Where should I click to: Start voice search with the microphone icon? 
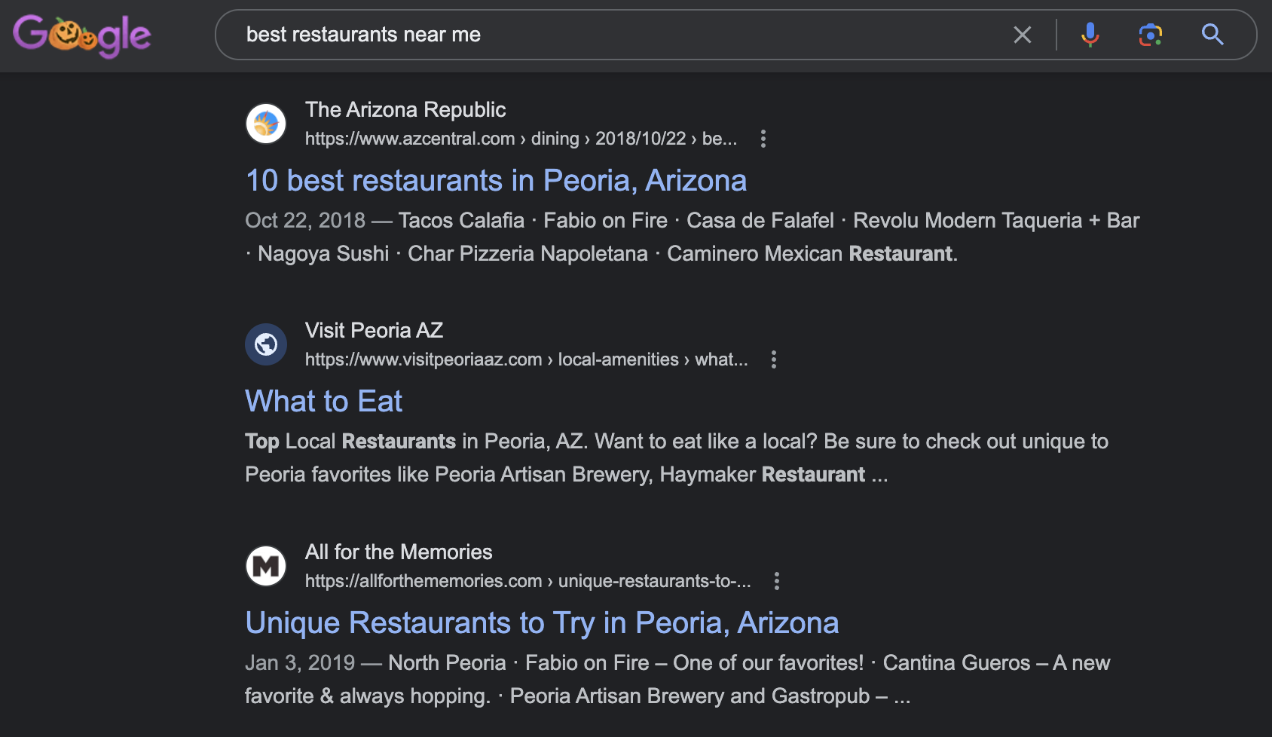pos(1090,35)
